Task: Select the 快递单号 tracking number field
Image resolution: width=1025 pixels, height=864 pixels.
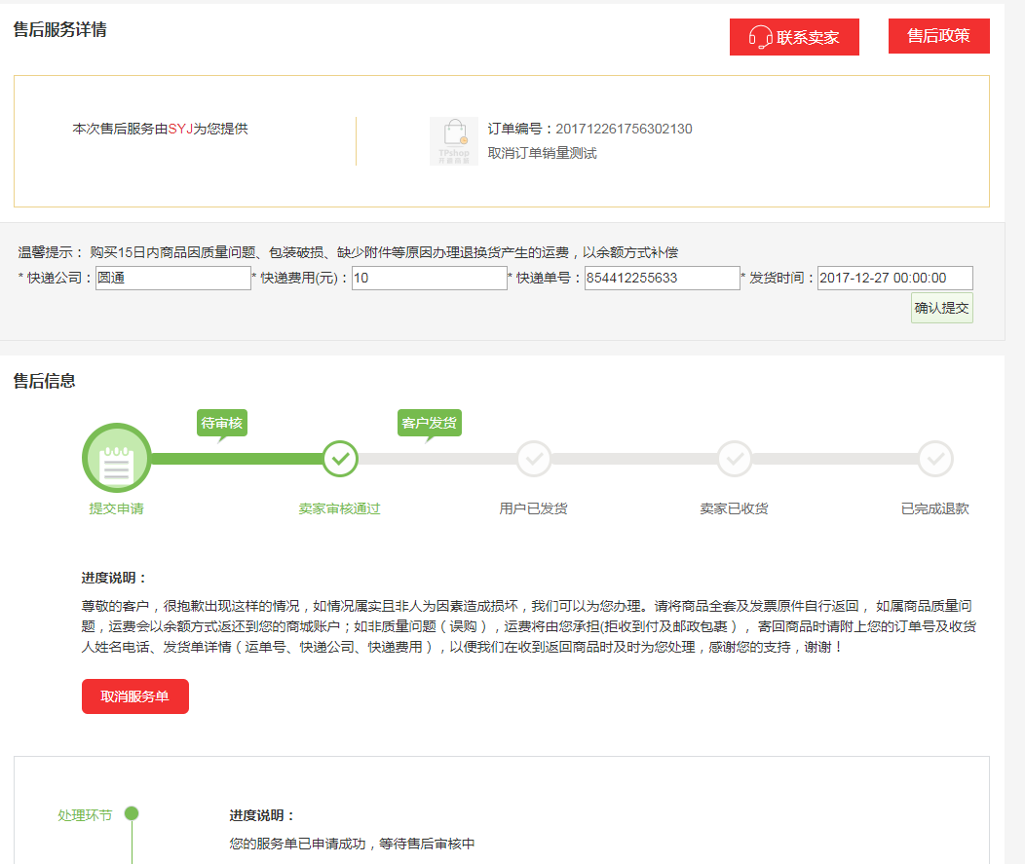Action: point(662,279)
